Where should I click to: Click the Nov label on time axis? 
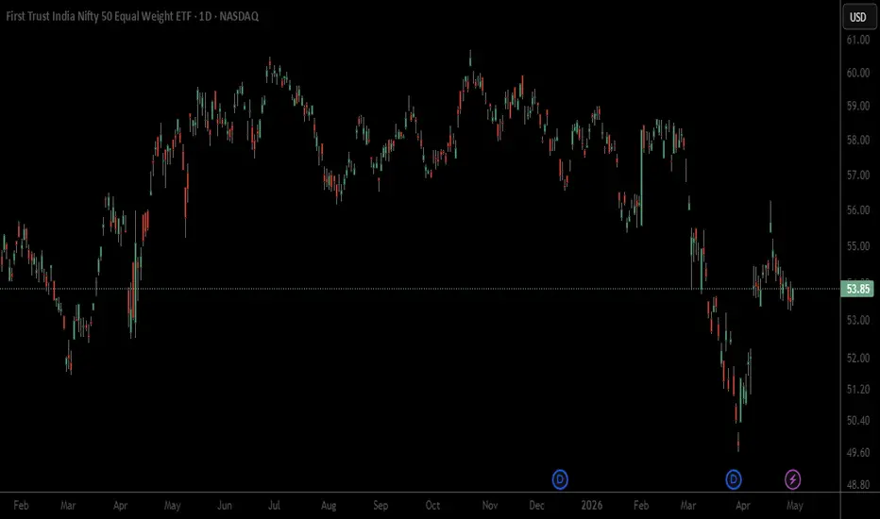[490, 506]
